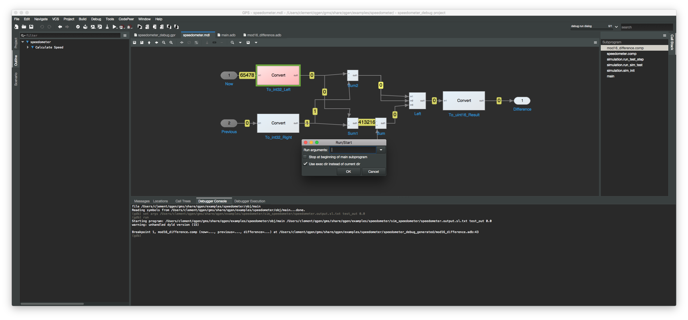Open the Messages tab
The height and width of the screenshot is (320, 688).
point(142,201)
